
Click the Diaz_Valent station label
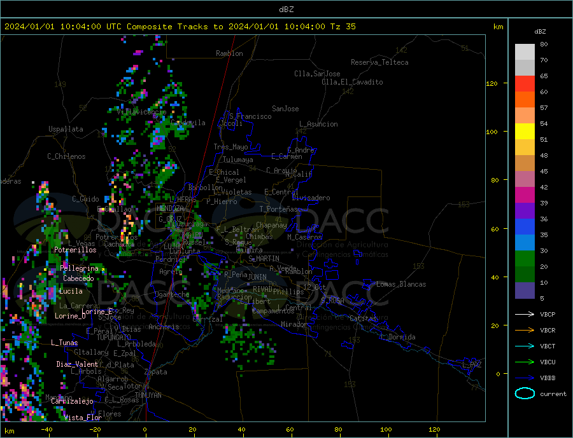[x=77, y=364]
